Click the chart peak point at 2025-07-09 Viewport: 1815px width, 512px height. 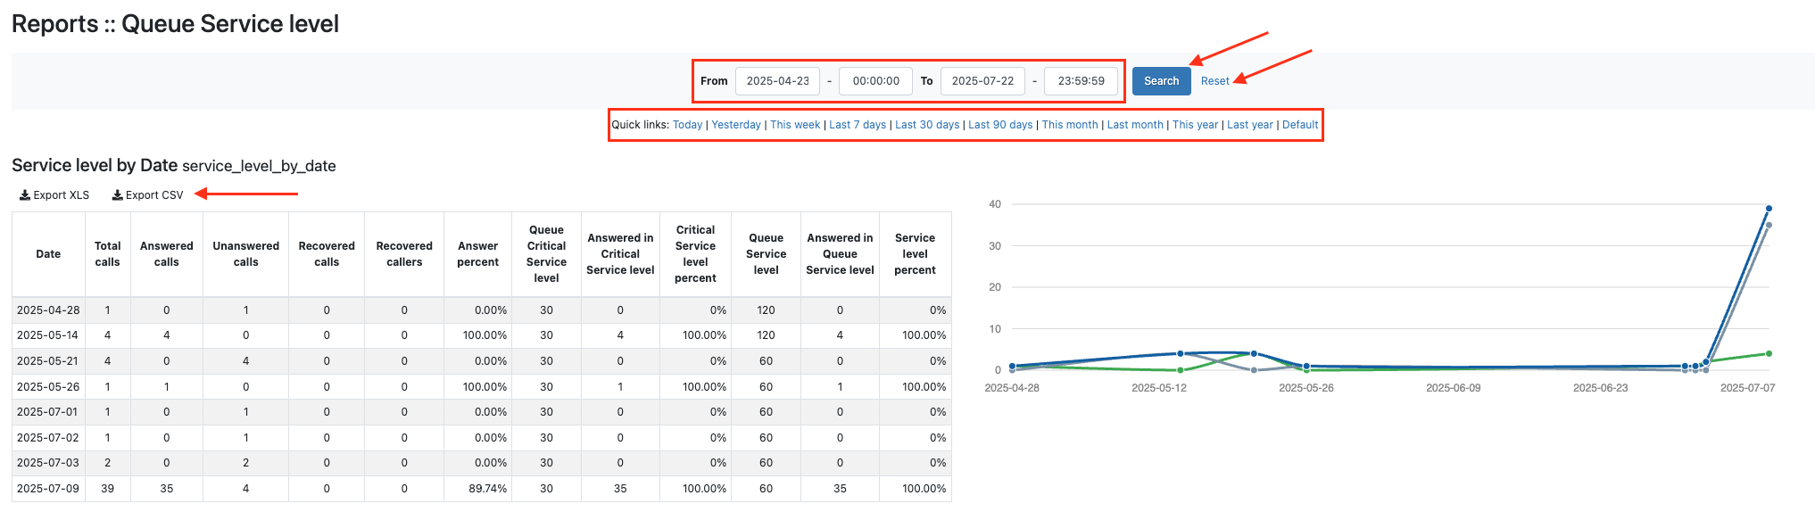[x=1769, y=209]
